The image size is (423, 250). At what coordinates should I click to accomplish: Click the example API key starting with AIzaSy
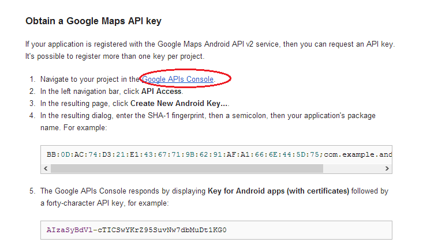137,230
